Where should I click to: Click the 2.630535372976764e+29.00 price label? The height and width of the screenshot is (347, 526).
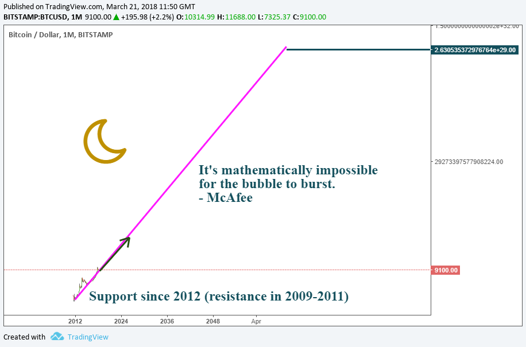(x=474, y=50)
